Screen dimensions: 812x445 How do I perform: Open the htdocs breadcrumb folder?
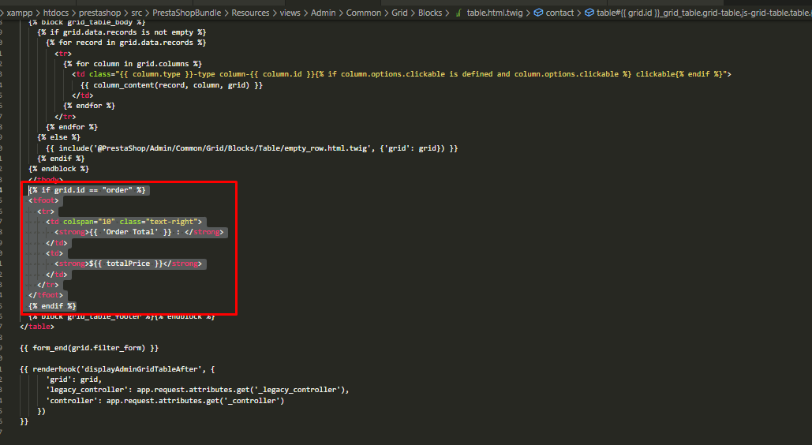pyautogui.click(x=56, y=13)
